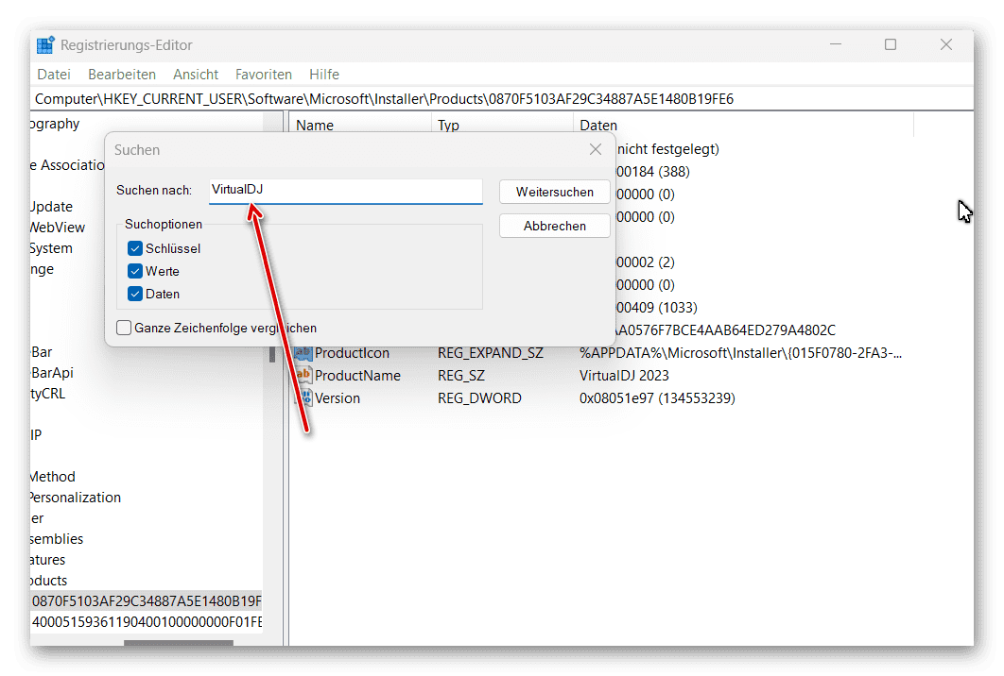Select the System key in the tree
Image resolution: width=1004 pixels, height=676 pixels.
coord(51,248)
